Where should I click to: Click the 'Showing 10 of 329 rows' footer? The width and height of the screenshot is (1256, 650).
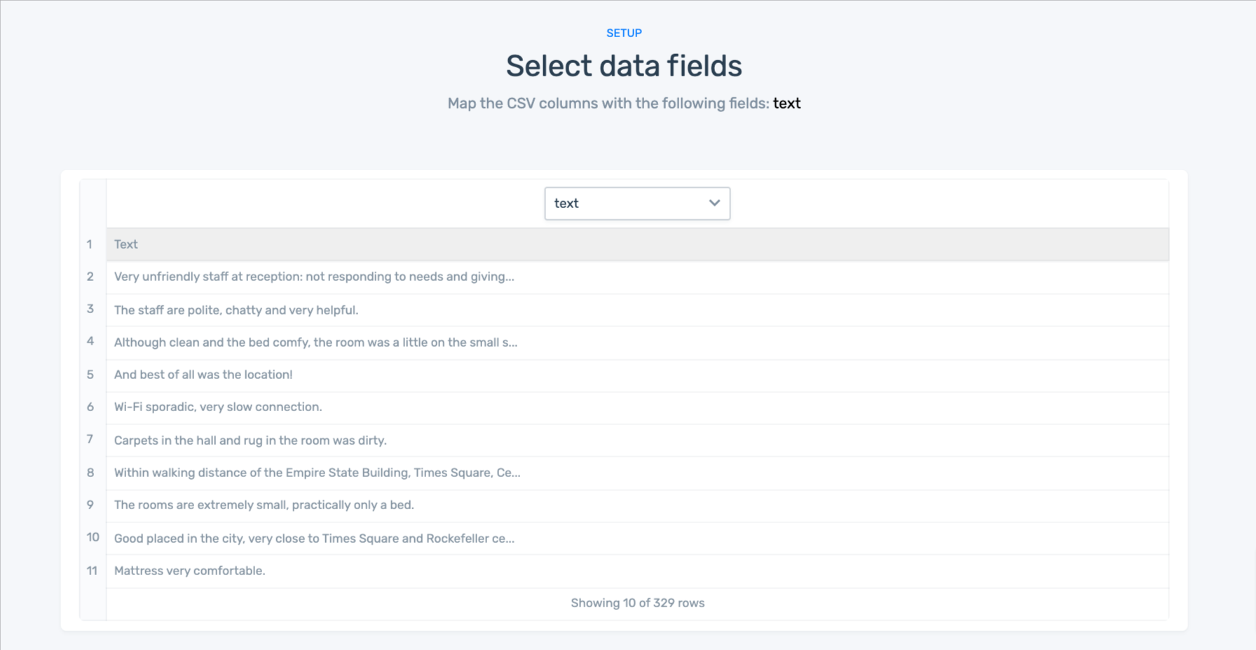[x=637, y=603]
